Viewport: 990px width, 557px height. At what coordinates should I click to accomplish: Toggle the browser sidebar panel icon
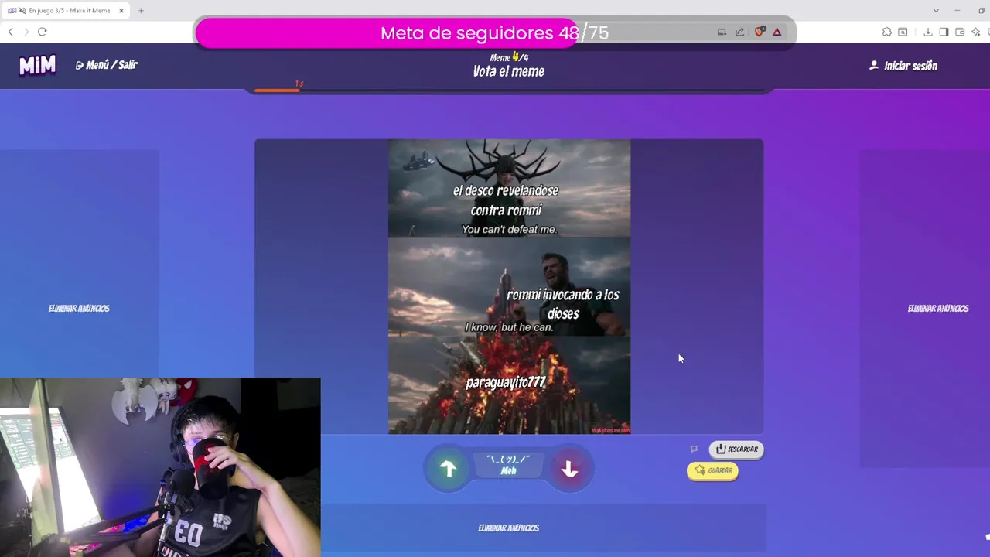pos(944,32)
